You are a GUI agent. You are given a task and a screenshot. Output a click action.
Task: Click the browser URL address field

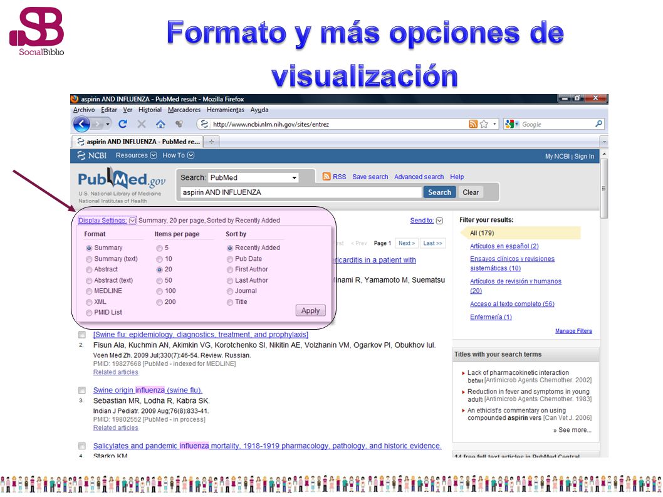[x=334, y=124]
